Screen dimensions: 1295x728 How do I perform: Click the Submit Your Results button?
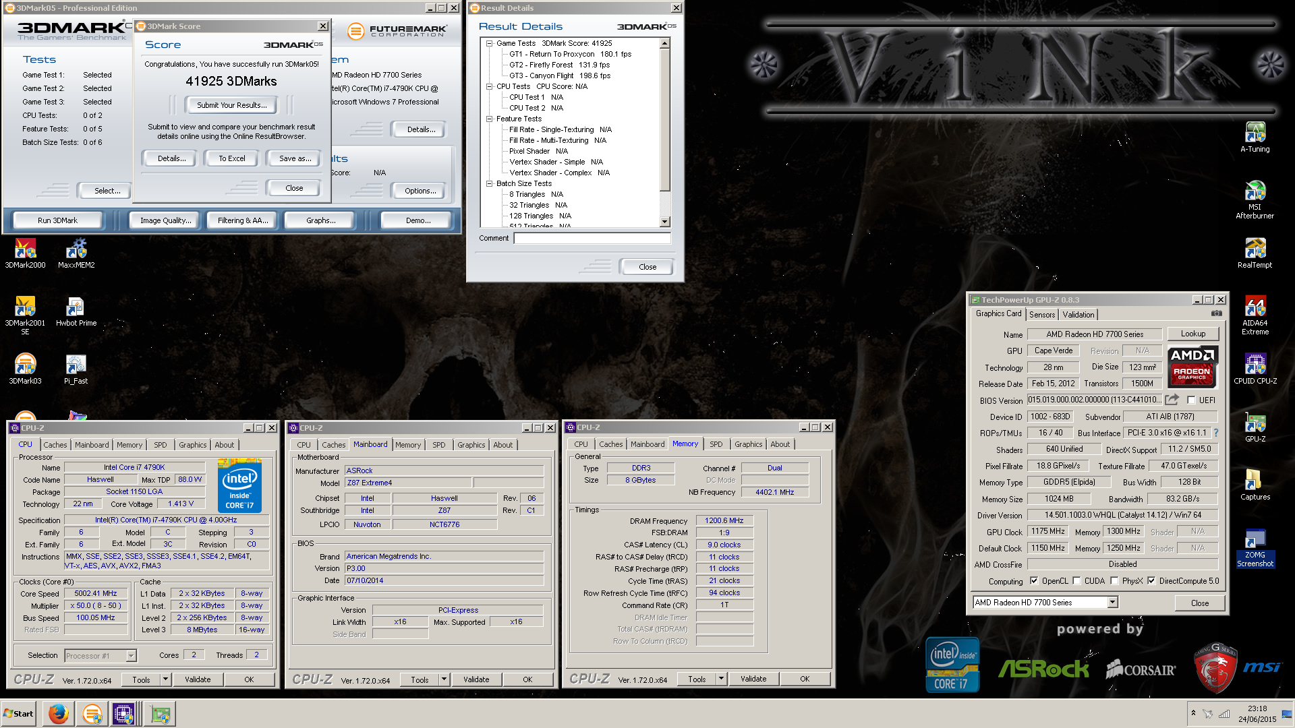tap(231, 105)
